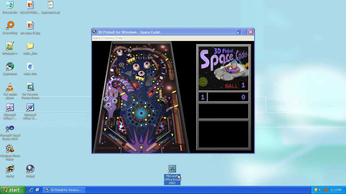Select the VLC media player shortcut

(x=10, y=91)
